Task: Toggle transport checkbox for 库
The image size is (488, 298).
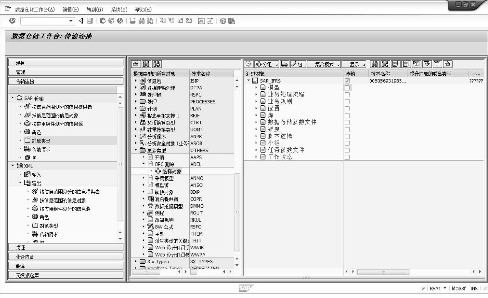Action: 347,116
